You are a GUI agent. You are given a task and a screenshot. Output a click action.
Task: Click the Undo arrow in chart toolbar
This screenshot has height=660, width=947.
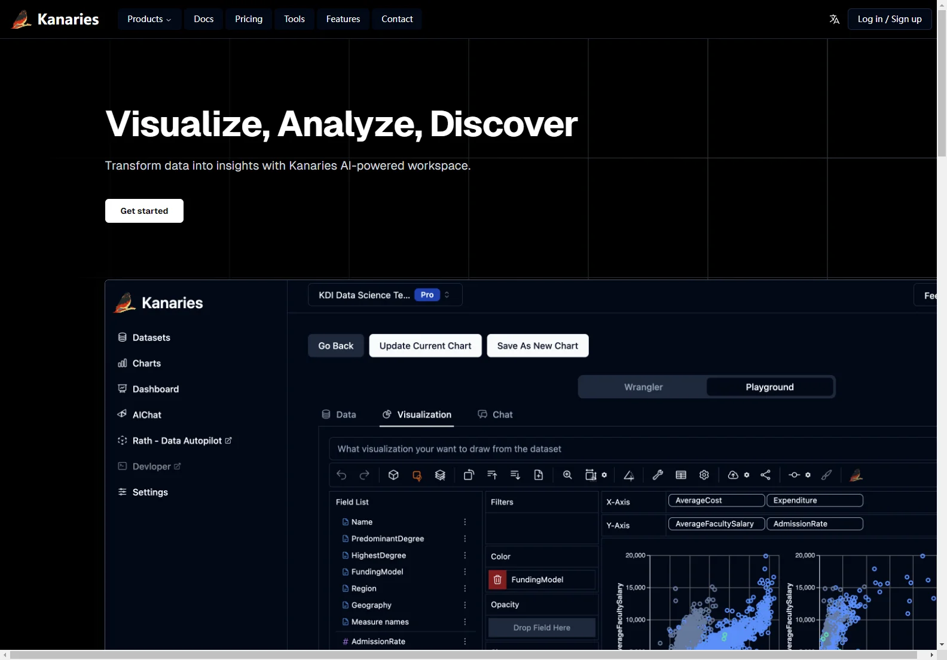(341, 475)
